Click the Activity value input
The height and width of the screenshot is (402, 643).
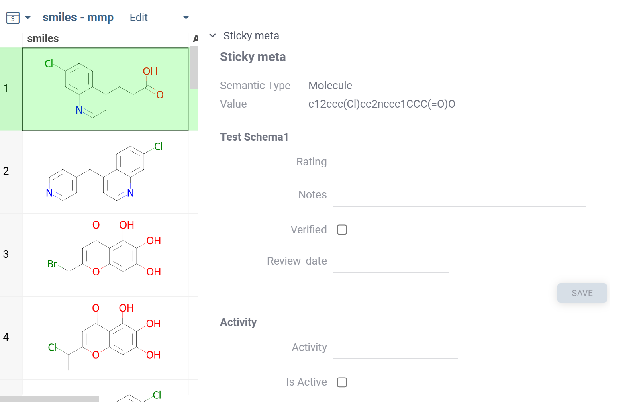click(395, 348)
